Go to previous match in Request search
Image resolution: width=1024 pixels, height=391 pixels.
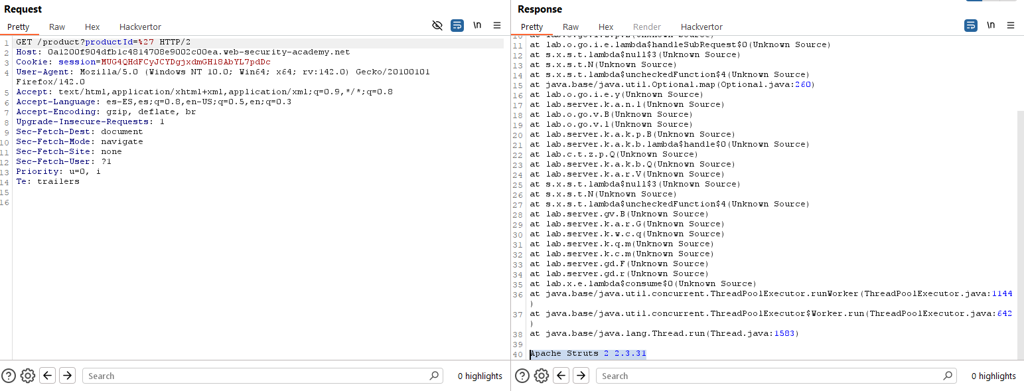(x=48, y=376)
